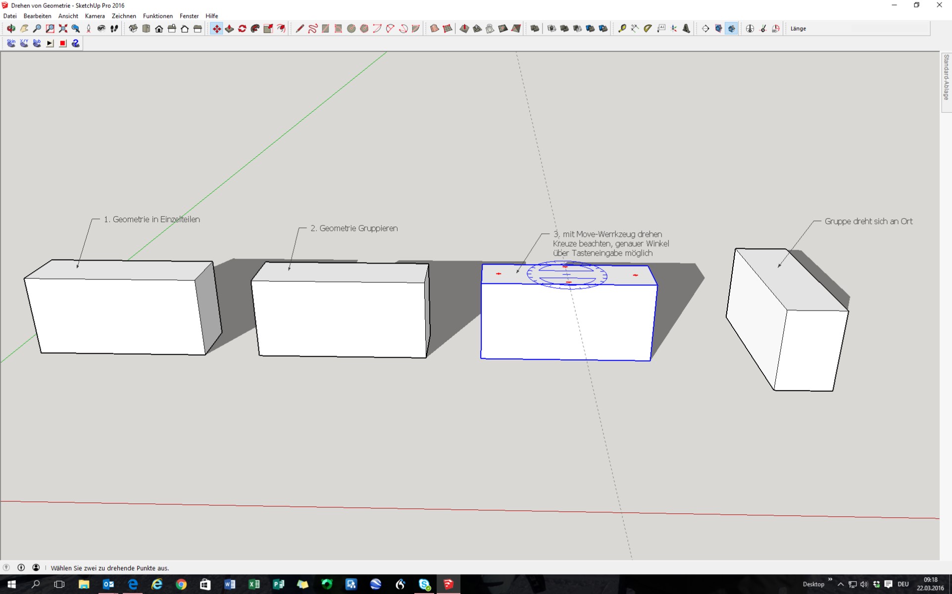Open the Zeichnen menu
The width and height of the screenshot is (952, 594).
point(124,16)
